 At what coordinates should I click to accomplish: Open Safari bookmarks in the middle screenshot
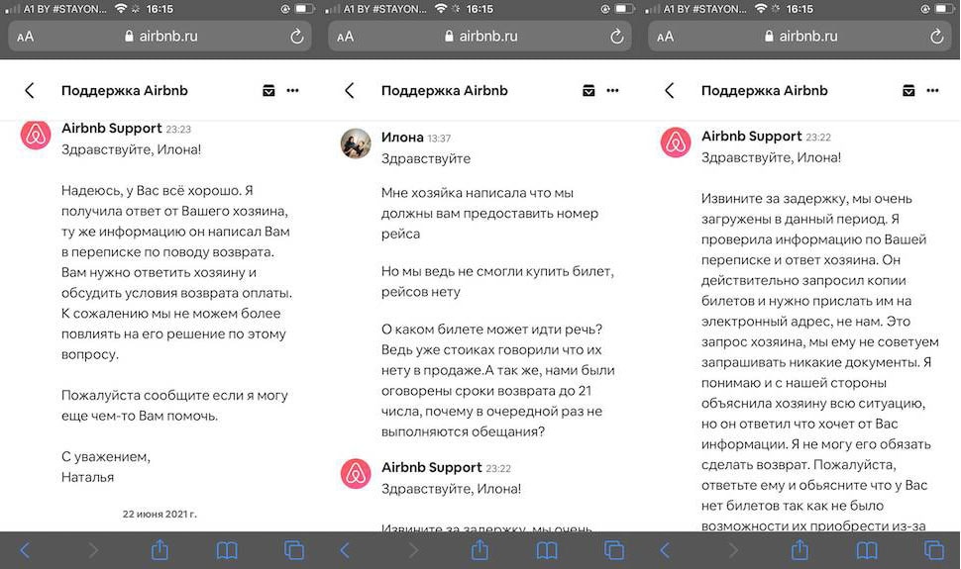pyautogui.click(x=547, y=550)
